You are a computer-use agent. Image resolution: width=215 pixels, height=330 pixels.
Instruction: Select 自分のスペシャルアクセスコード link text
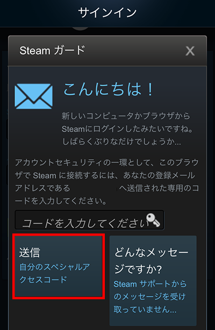[54, 273]
